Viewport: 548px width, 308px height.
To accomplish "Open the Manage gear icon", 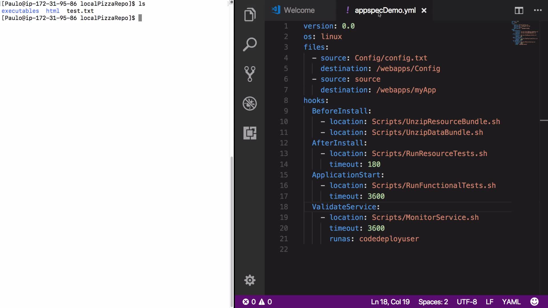I will point(250,280).
